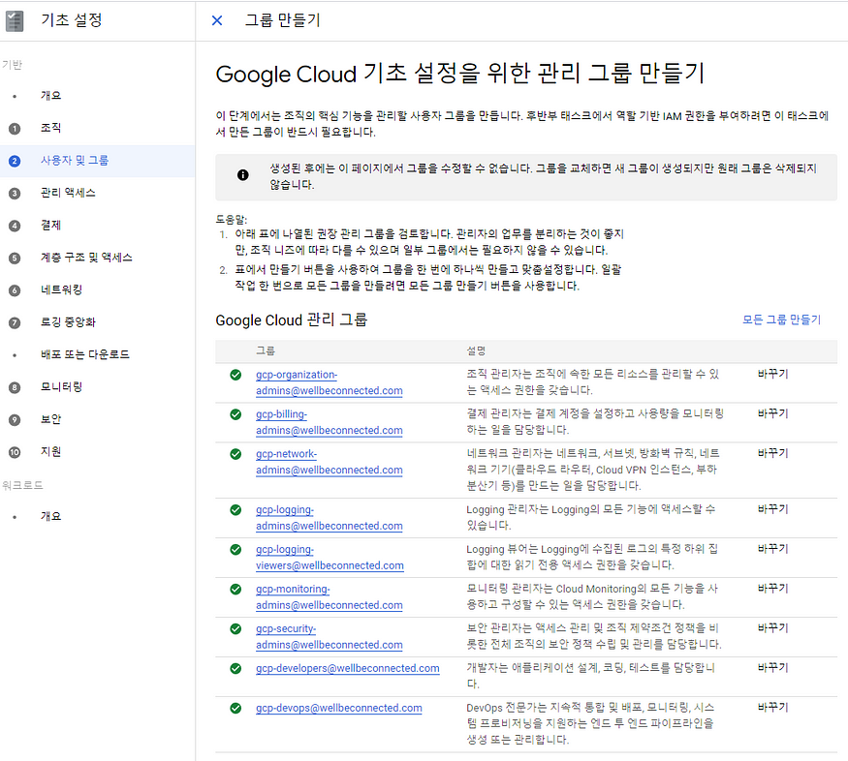Click step 3 circle icon beside 관리 액세스
Screen dimensions: 848x761
(x=15, y=194)
